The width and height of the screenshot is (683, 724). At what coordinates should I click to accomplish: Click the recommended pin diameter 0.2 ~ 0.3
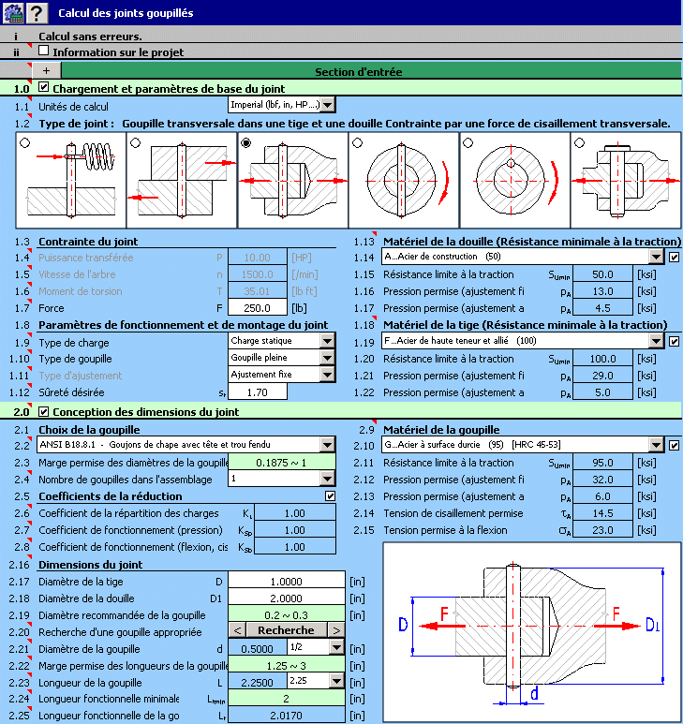287,615
